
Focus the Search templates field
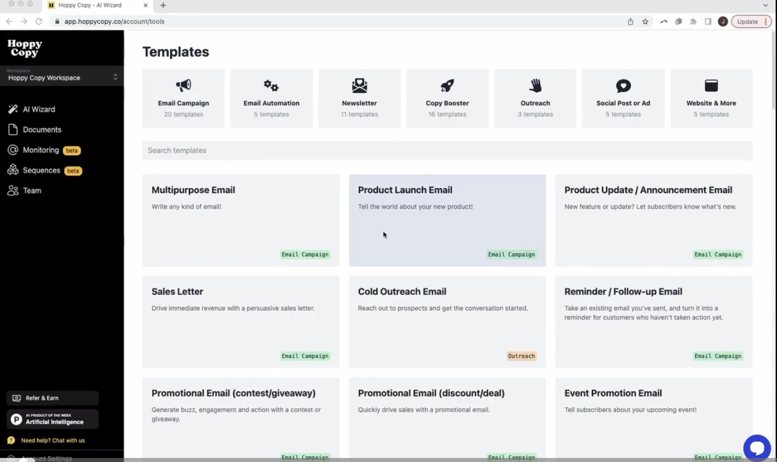[x=447, y=150]
